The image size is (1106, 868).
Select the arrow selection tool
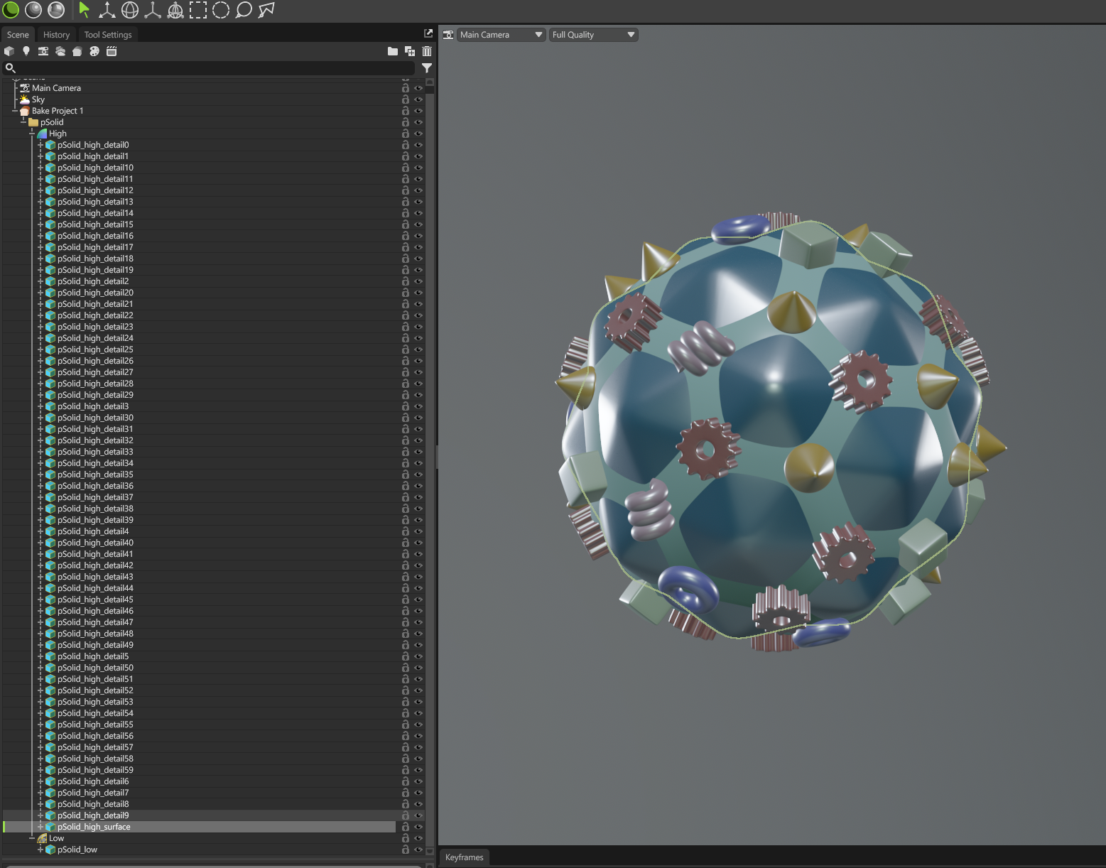[x=84, y=10]
